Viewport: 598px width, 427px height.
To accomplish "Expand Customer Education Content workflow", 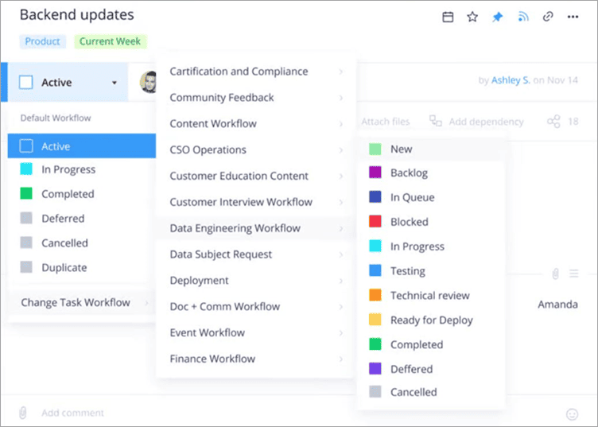I will [x=255, y=177].
